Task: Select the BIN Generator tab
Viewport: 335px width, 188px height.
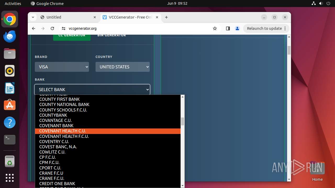Action: pyautogui.click(x=112, y=36)
